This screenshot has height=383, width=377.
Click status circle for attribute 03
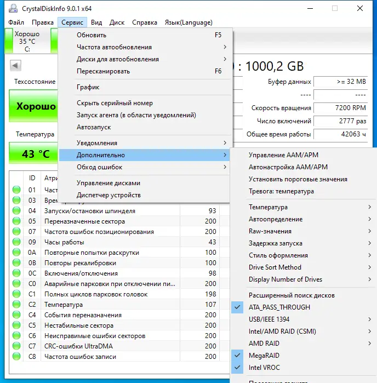[x=16, y=201]
